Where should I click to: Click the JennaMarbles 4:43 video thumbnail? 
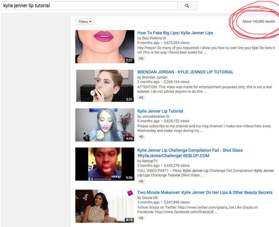click(105, 125)
